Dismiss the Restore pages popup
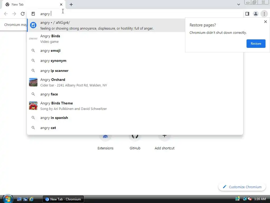Image resolution: width=270 pixels, height=203 pixels. pyautogui.click(x=265, y=22)
